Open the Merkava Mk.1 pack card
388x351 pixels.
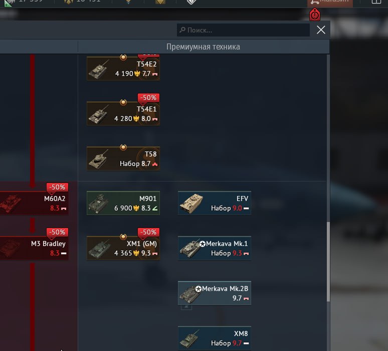pos(215,248)
